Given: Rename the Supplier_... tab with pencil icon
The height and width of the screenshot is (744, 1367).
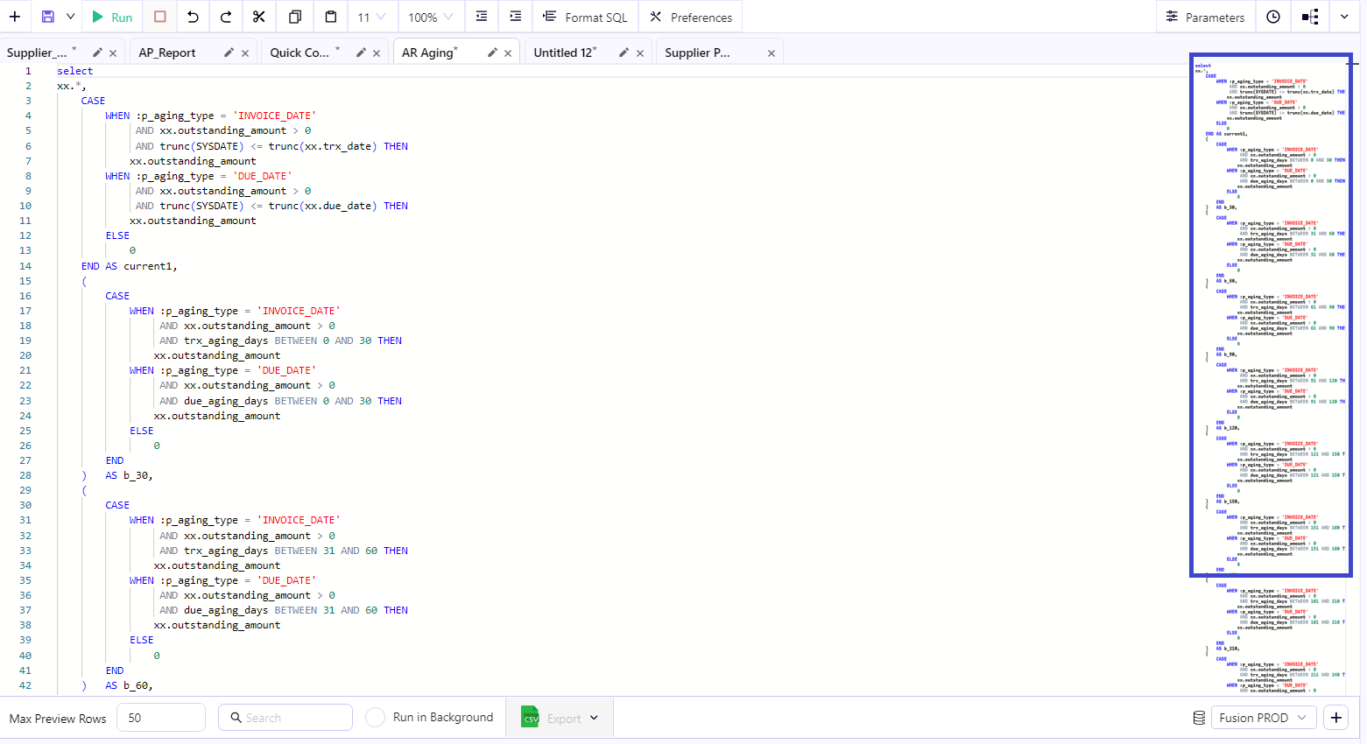Looking at the screenshot, I should 97,53.
